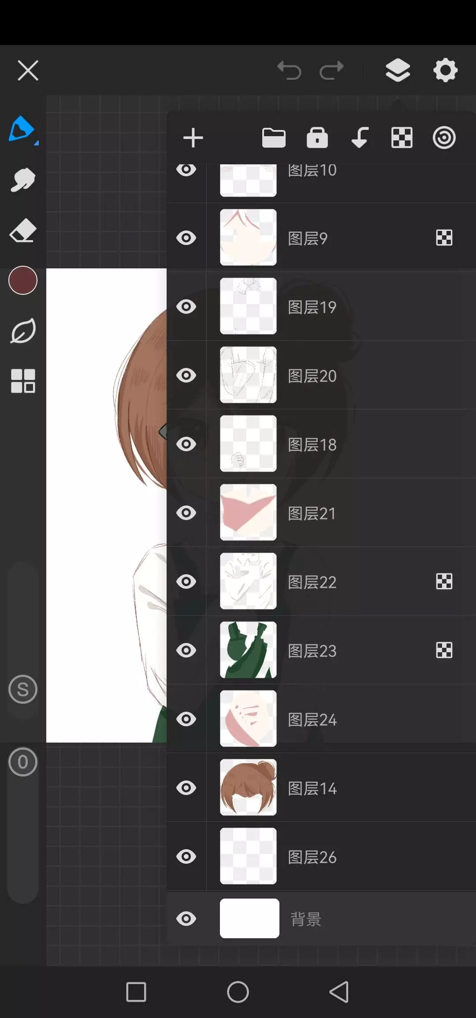Open the current brush color swatch
The width and height of the screenshot is (476, 1018).
tap(23, 281)
